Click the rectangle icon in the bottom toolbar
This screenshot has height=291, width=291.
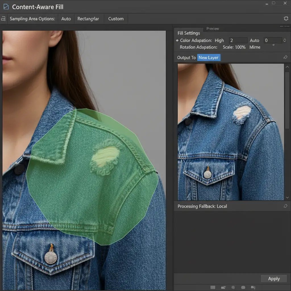click(213, 287)
